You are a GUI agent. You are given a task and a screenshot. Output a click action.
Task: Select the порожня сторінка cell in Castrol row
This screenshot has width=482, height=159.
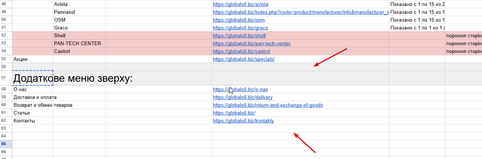[x=464, y=51]
